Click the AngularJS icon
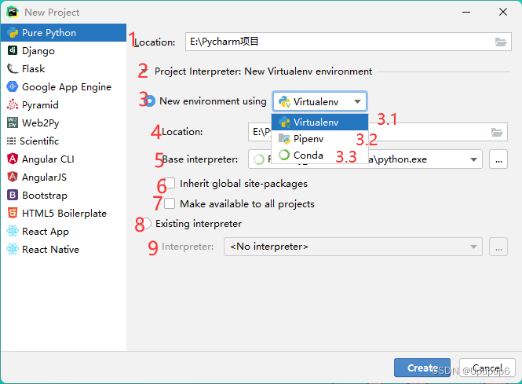Viewport: 522px width, 384px height. 13,177
